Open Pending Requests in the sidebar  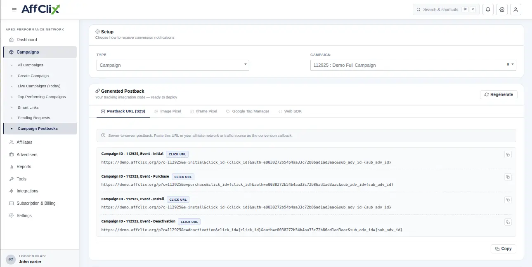tap(40, 118)
